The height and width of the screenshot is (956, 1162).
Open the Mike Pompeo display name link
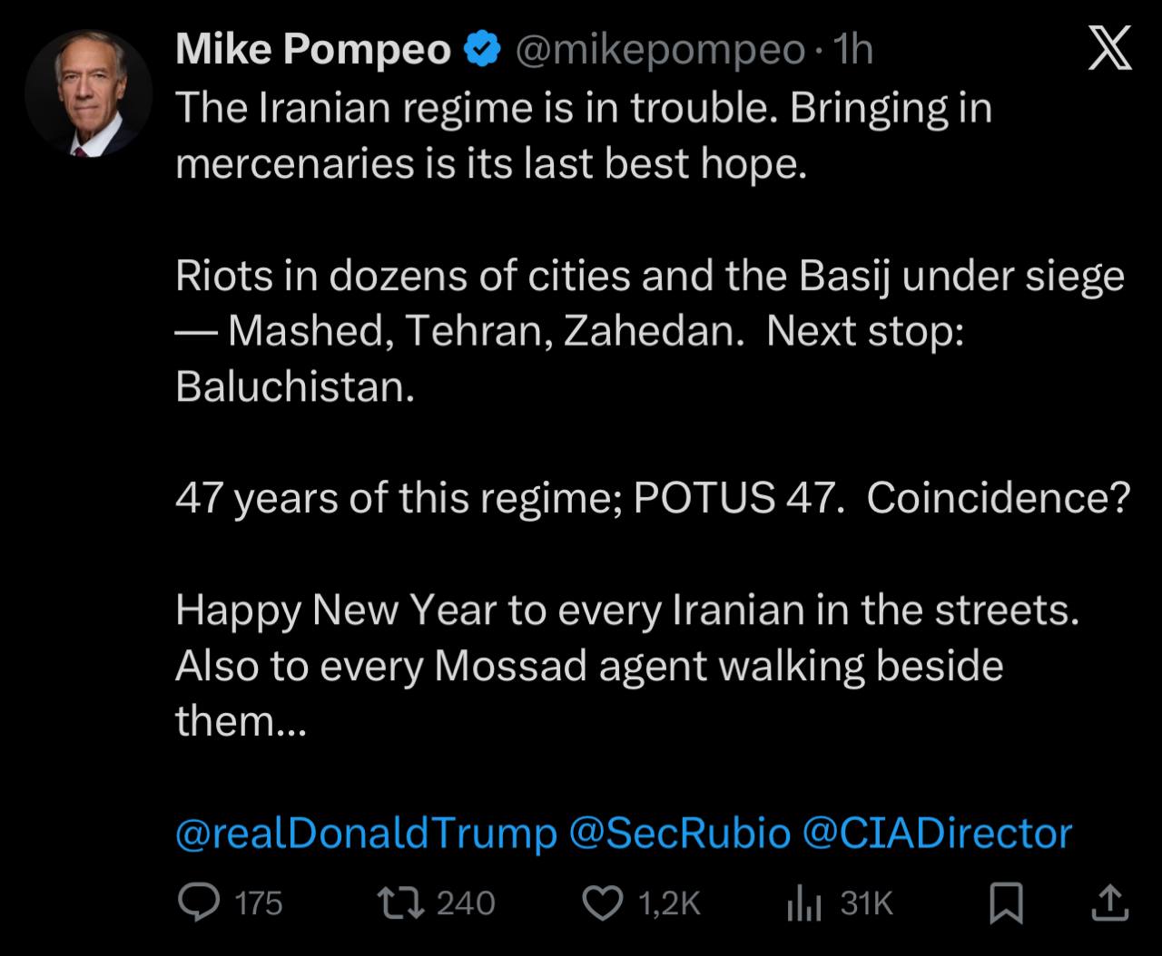[313, 50]
